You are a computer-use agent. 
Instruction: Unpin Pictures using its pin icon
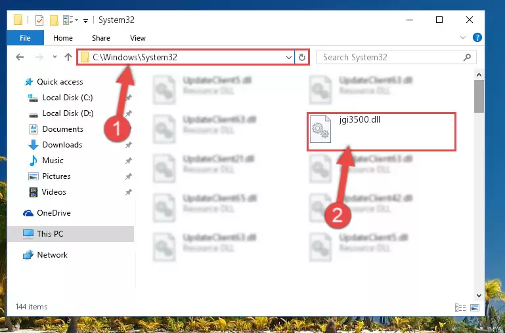tap(129, 176)
